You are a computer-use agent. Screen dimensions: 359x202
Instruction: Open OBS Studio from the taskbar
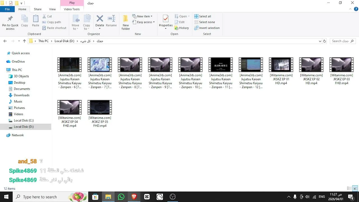point(173,197)
